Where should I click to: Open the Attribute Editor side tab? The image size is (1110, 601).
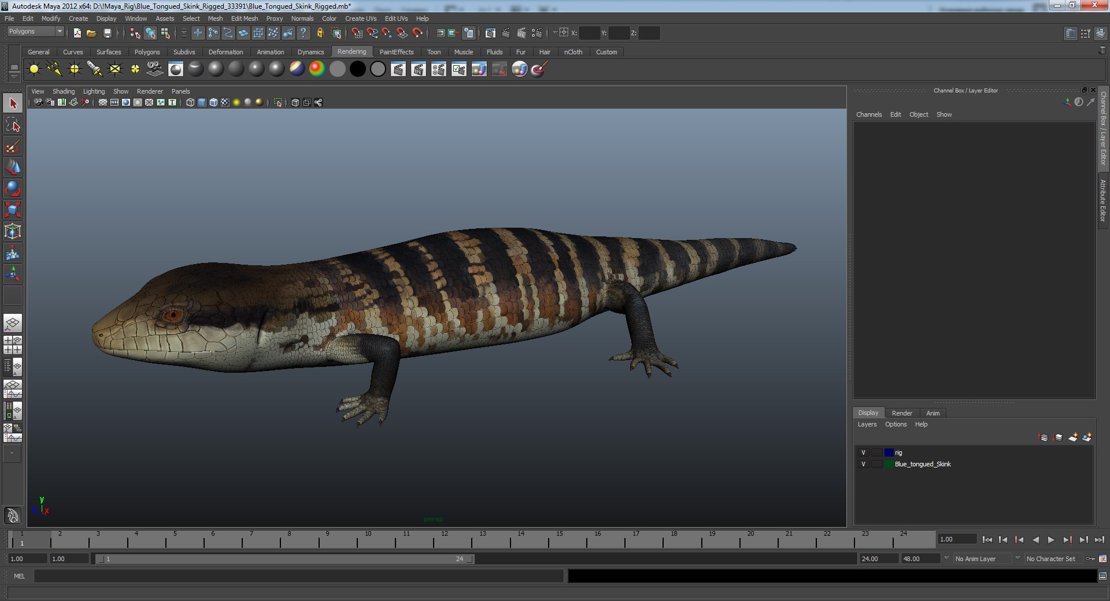(x=1103, y=201)
